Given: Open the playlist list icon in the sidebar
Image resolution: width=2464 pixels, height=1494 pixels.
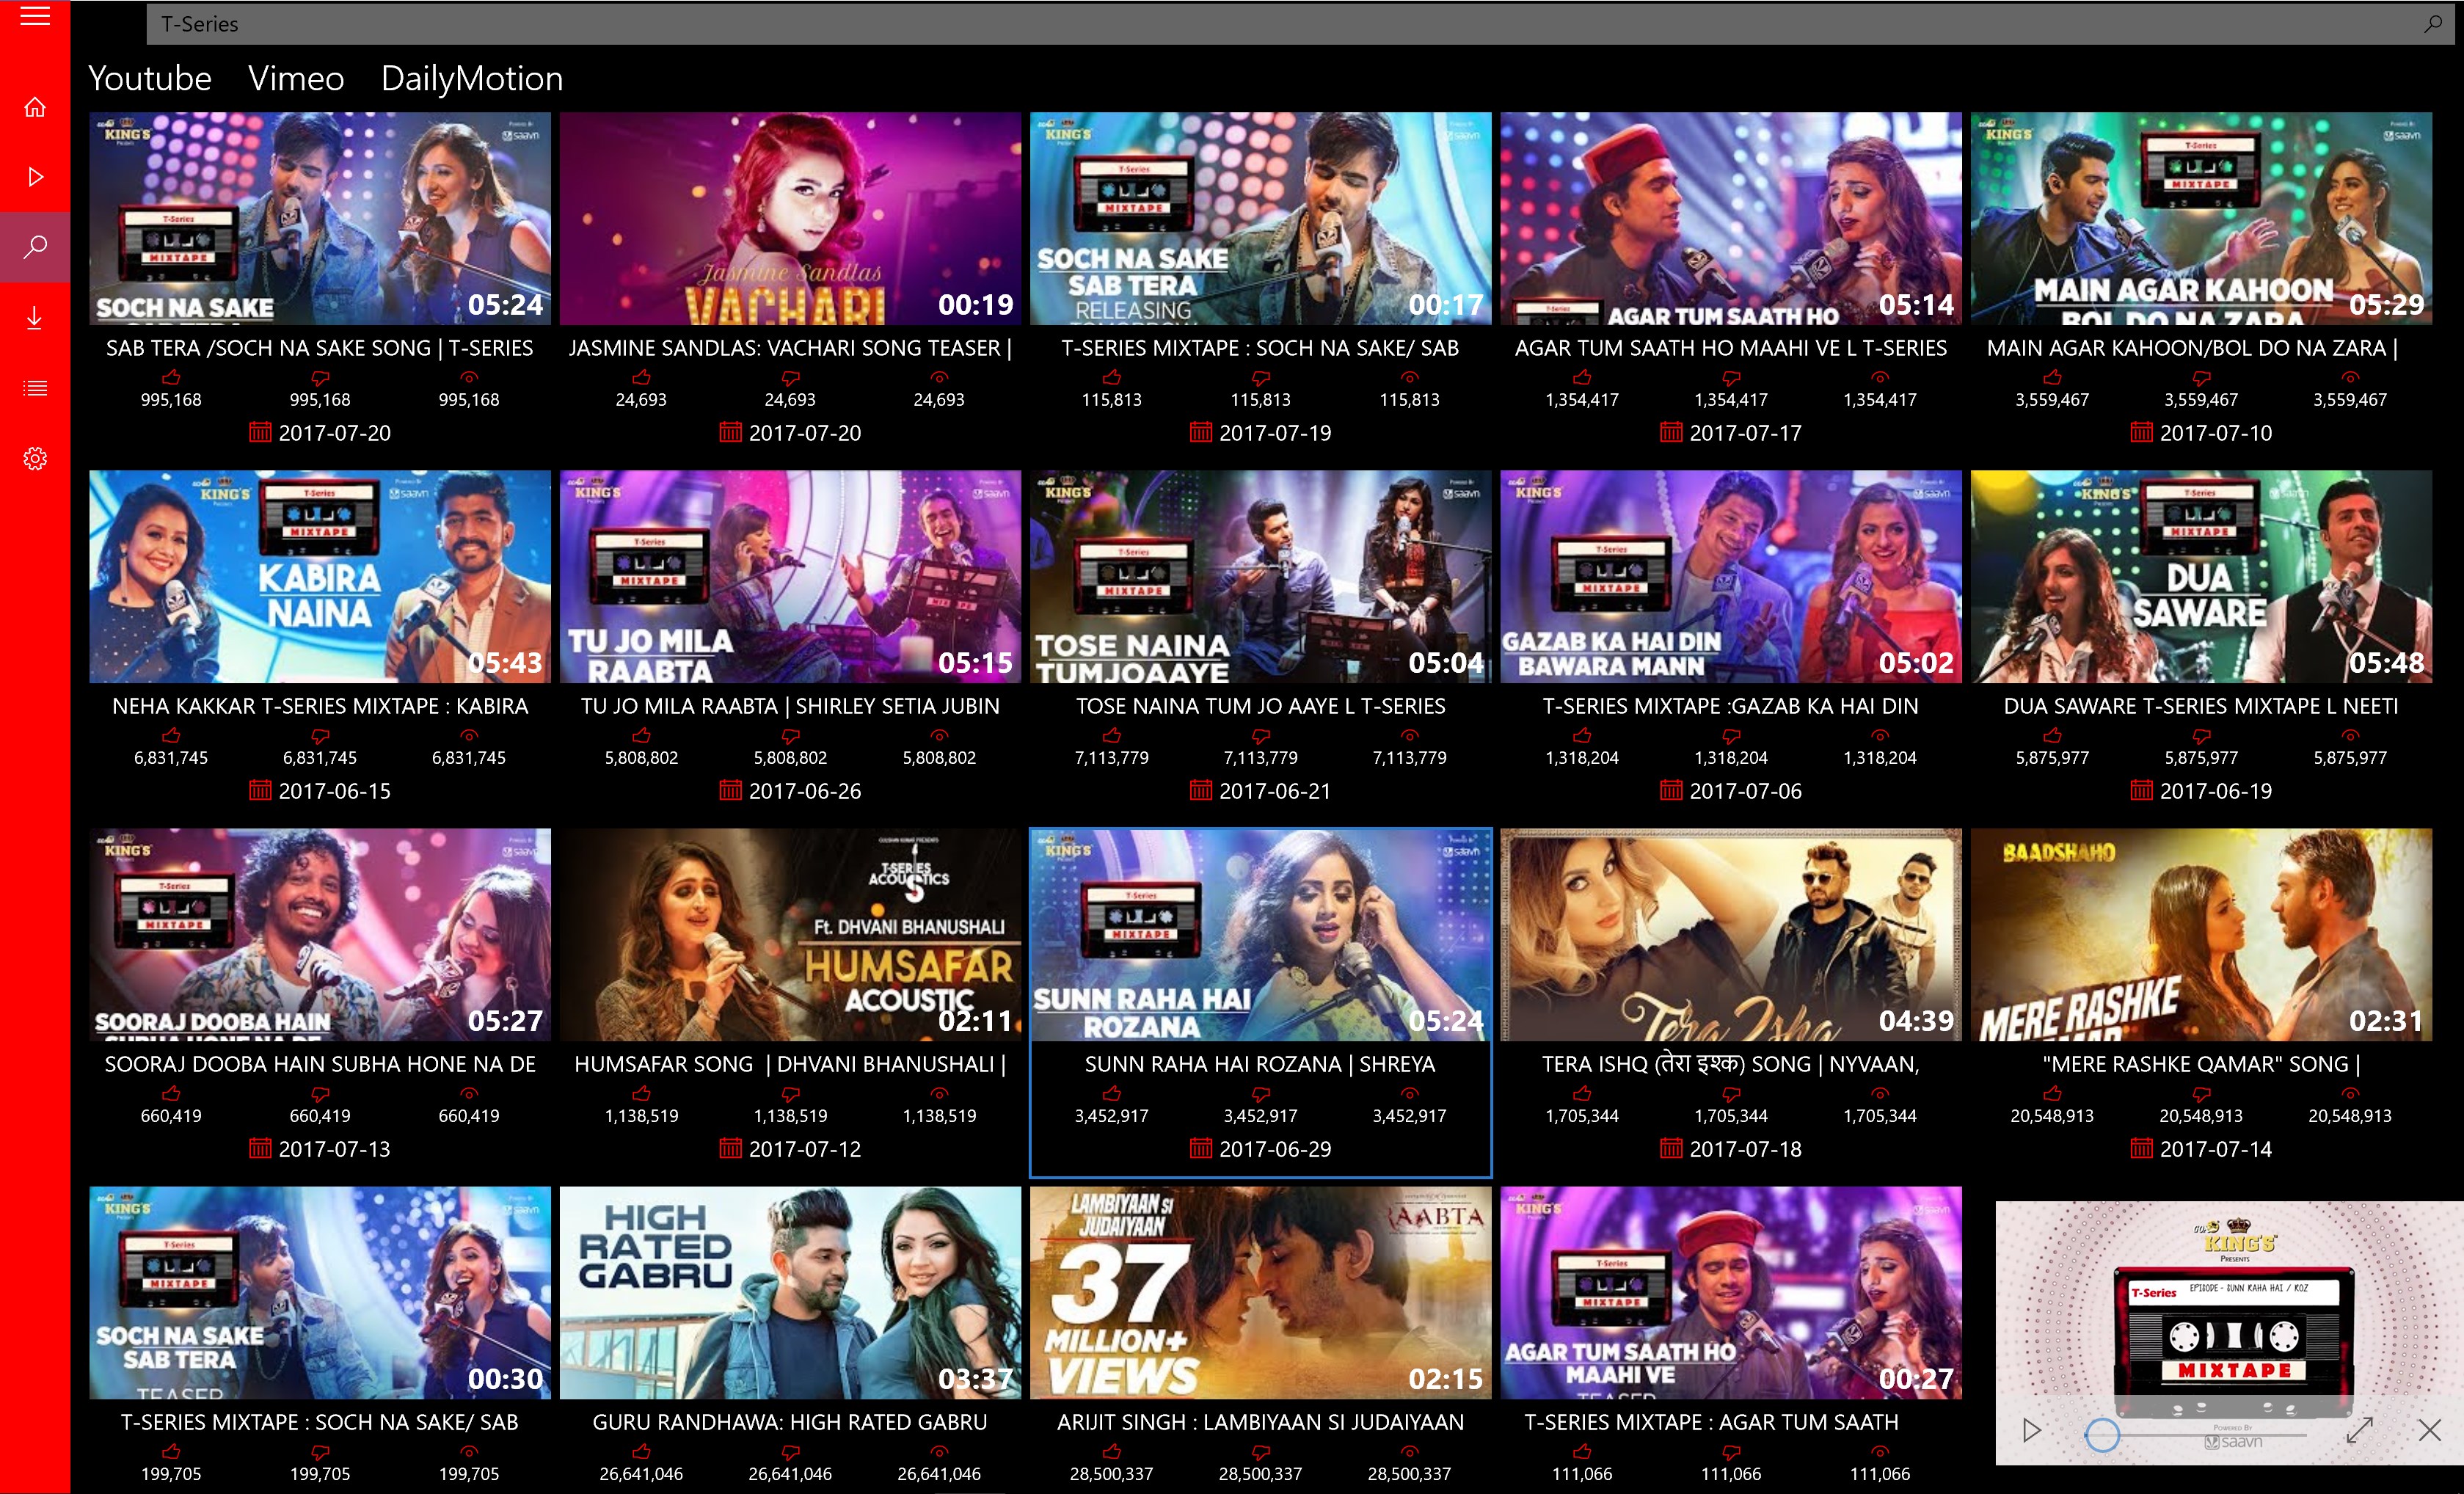Looking at the screenshot, I should tap(35, 388).
